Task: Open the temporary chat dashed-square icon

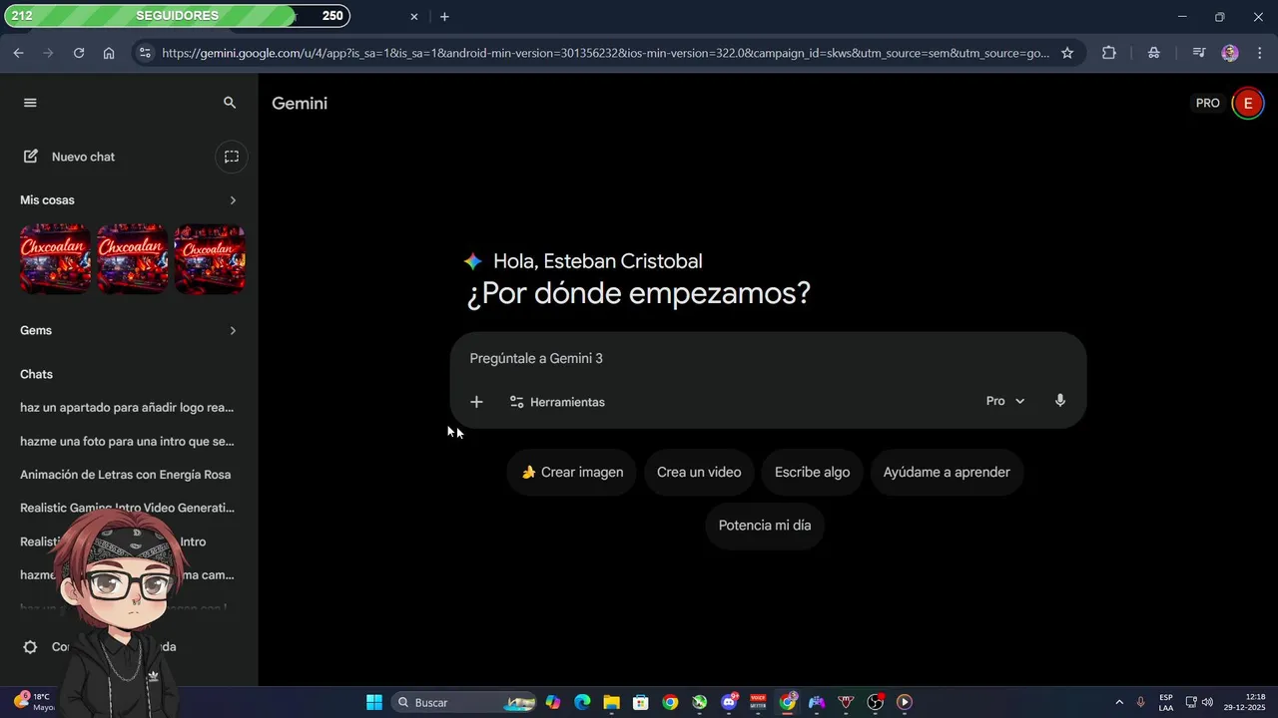Action: [232, 157]
